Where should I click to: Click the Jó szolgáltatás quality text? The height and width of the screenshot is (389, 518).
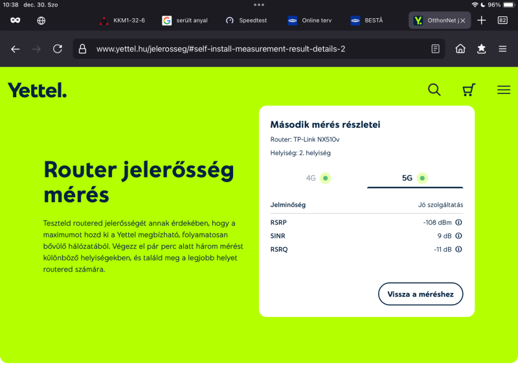tap(440, 205)
